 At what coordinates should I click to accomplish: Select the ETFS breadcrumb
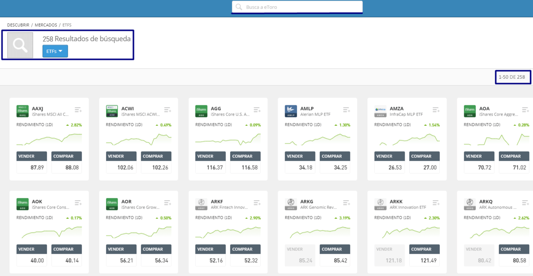point(67,25)
